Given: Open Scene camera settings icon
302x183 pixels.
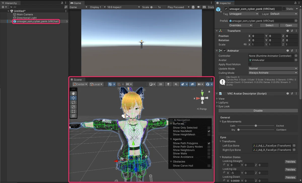Looking at the screenshot, I should coord(200,84).
